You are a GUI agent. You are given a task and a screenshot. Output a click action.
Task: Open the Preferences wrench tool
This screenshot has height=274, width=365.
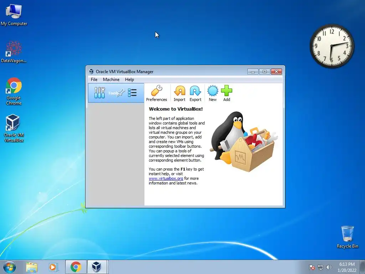pyautogui.click(x=156, y=93)
